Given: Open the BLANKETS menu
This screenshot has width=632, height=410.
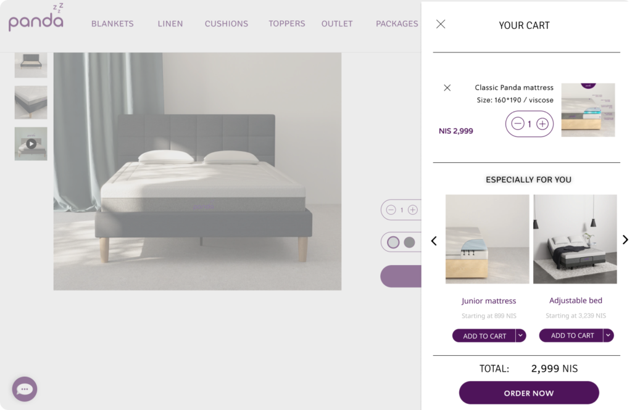Looking at the screenshot, I should [x=112, y=24].
